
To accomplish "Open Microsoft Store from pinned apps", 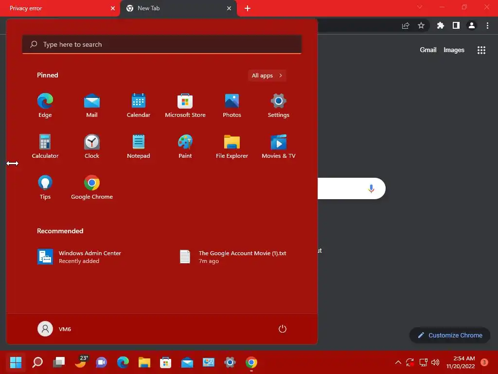I will click(x=185, y=106).
